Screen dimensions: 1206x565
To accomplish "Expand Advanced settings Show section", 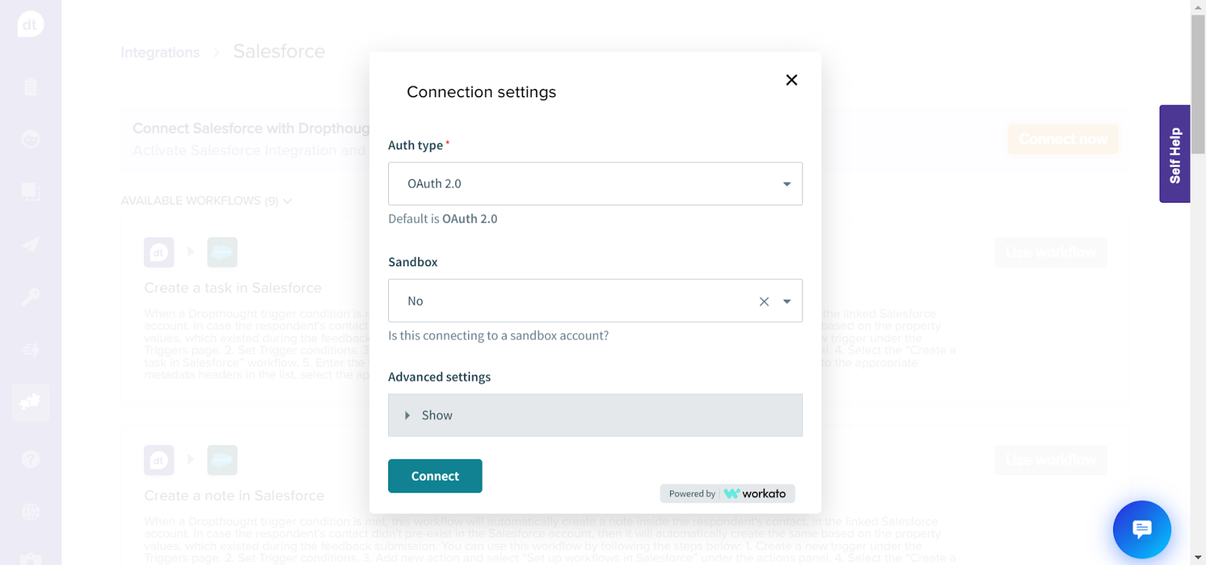I will [595, 415].
